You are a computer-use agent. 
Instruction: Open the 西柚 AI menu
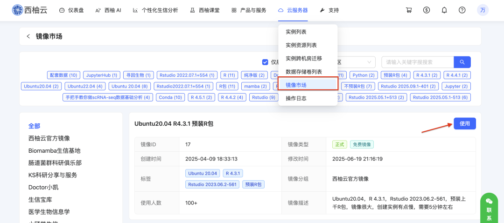point(108,10)
